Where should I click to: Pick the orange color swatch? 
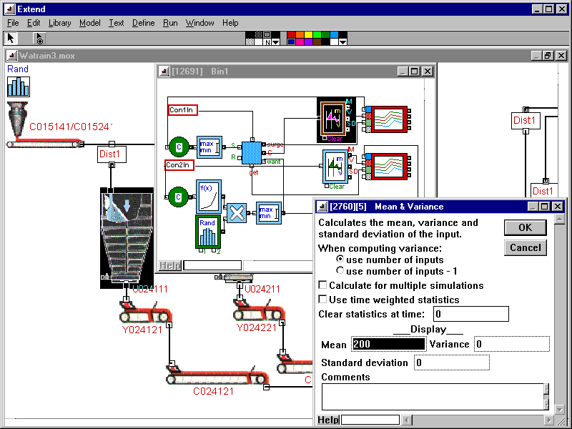(300, 35)
